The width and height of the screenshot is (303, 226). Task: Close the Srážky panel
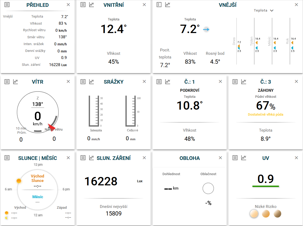tap(144, 82)
